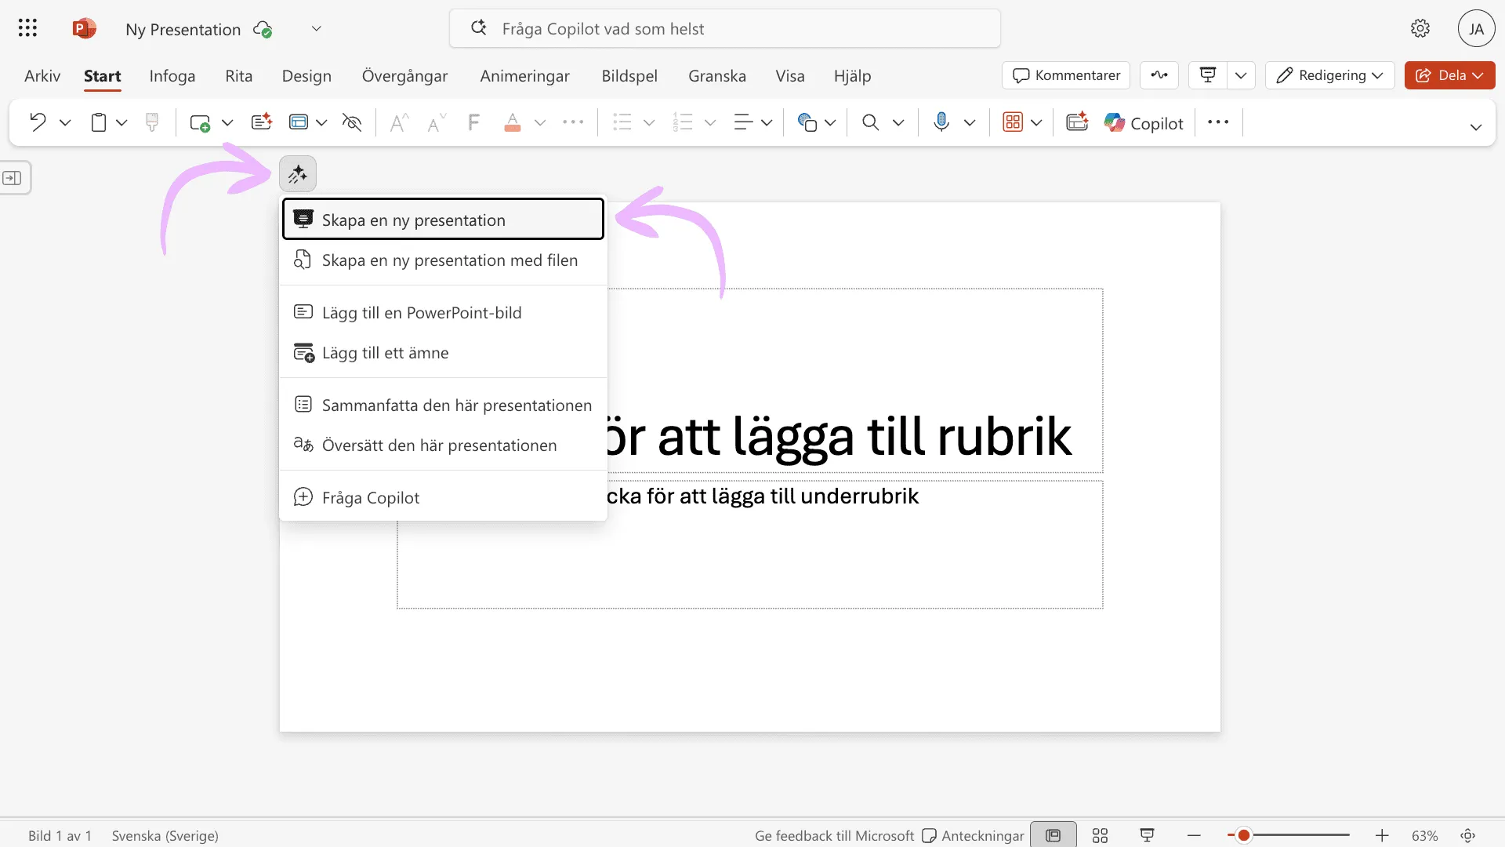The height and width of the screenshot is (847, 1505).
Task: Select Lägg till en PowerPoint-bild
Action: click(443, 313)
